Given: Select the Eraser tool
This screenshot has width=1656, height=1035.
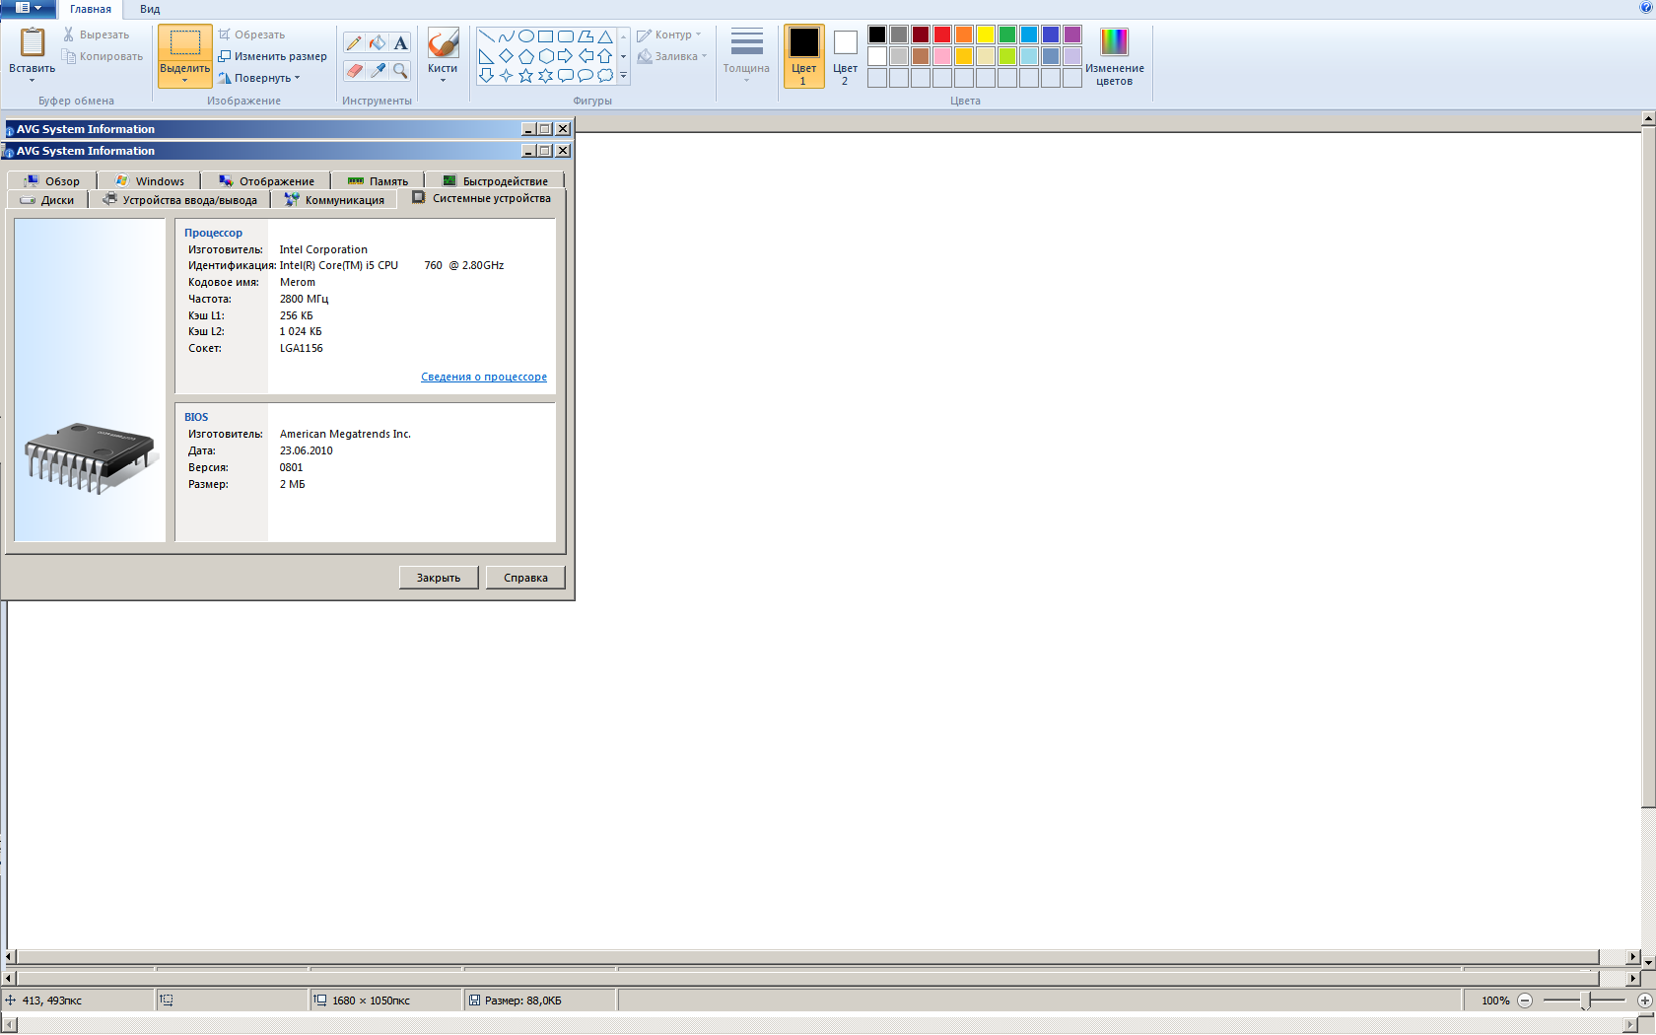Looking at the screenshot, I should [x=354, y=70].
